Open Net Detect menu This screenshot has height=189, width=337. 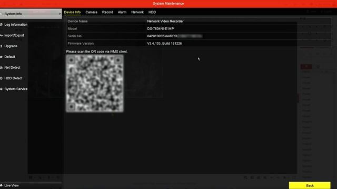12,68
